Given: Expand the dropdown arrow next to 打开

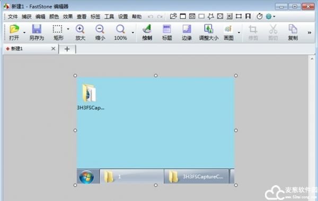Looking at the screenshot, I should click(24, 32).
